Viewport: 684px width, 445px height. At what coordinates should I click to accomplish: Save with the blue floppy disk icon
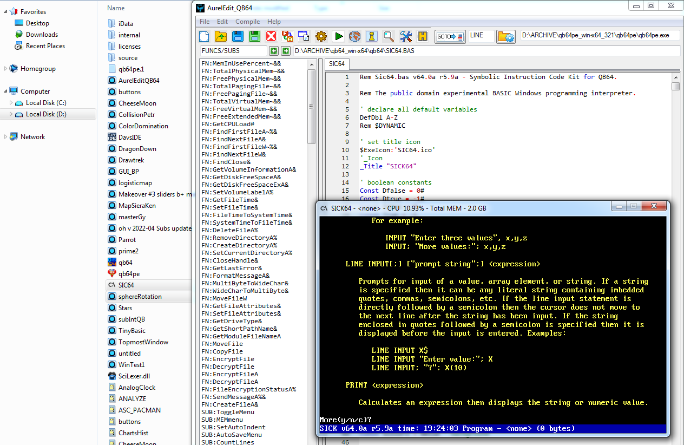click(238, 36)
